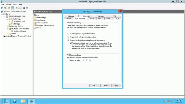Decrease delay in seconds with down arrow
The height and width of the screenshot is (104, 185).
tap(90, 61)
